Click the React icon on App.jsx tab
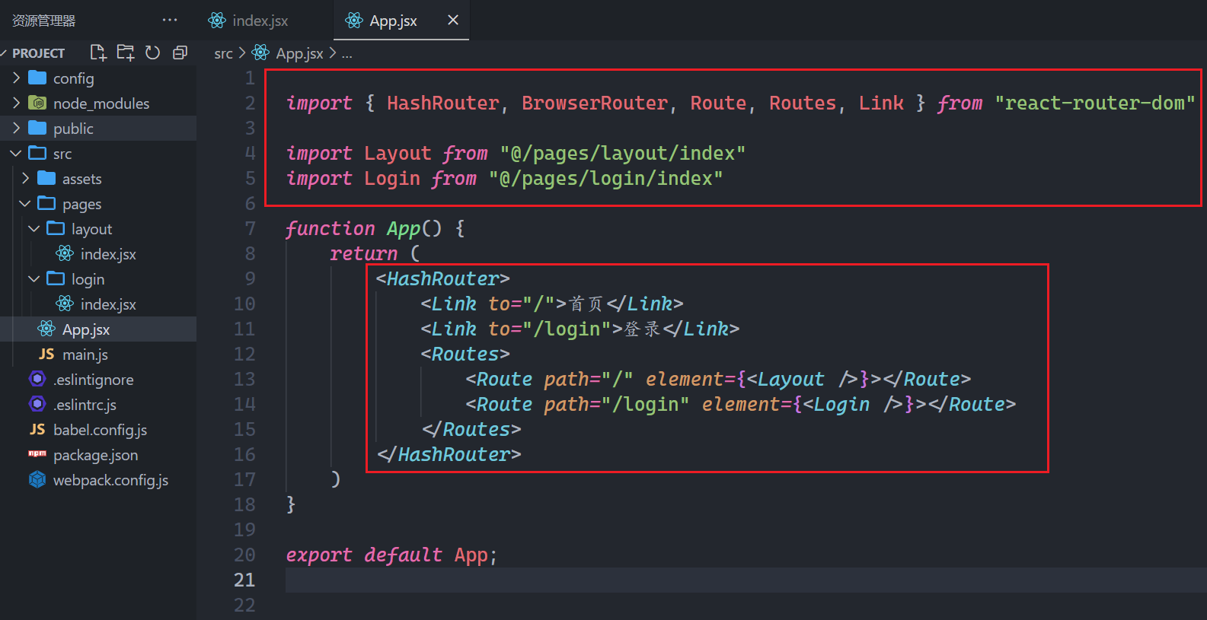The width and height of the screenshot is (1207, 620). 354,21
